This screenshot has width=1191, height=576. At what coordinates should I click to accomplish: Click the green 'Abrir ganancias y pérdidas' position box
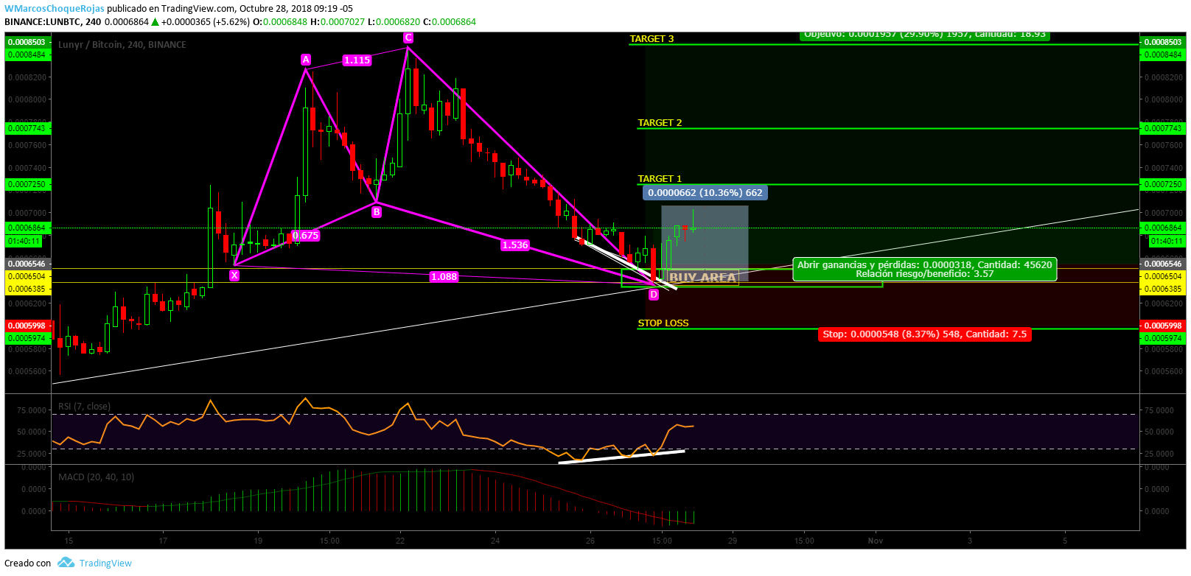coord(925,270)
